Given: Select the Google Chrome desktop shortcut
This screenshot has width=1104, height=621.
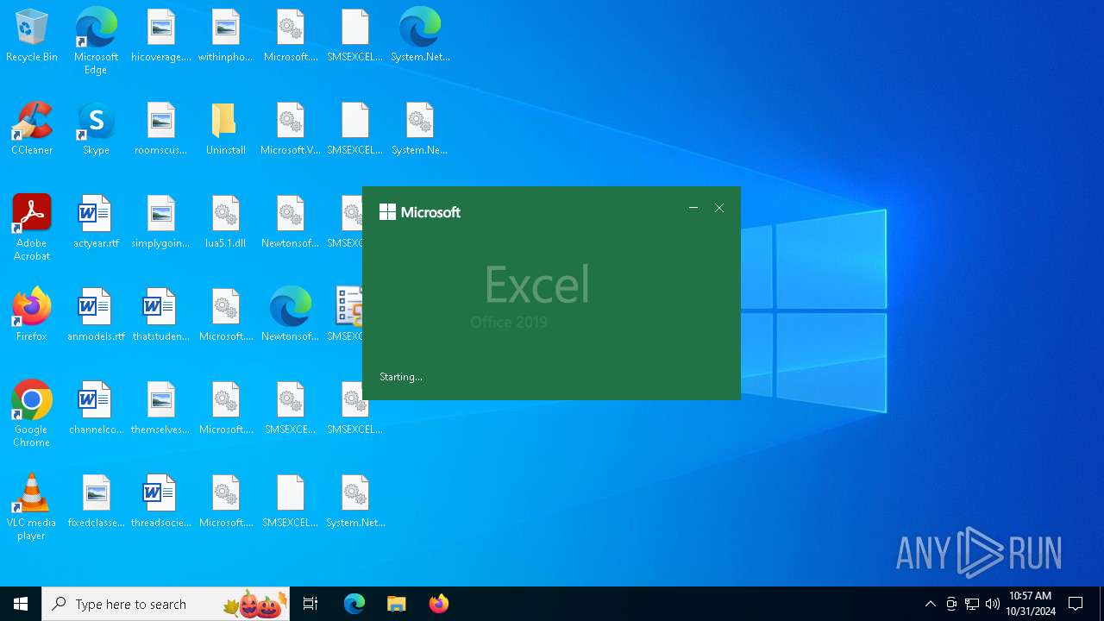Looking at the screenshot, I should (32, 414).
